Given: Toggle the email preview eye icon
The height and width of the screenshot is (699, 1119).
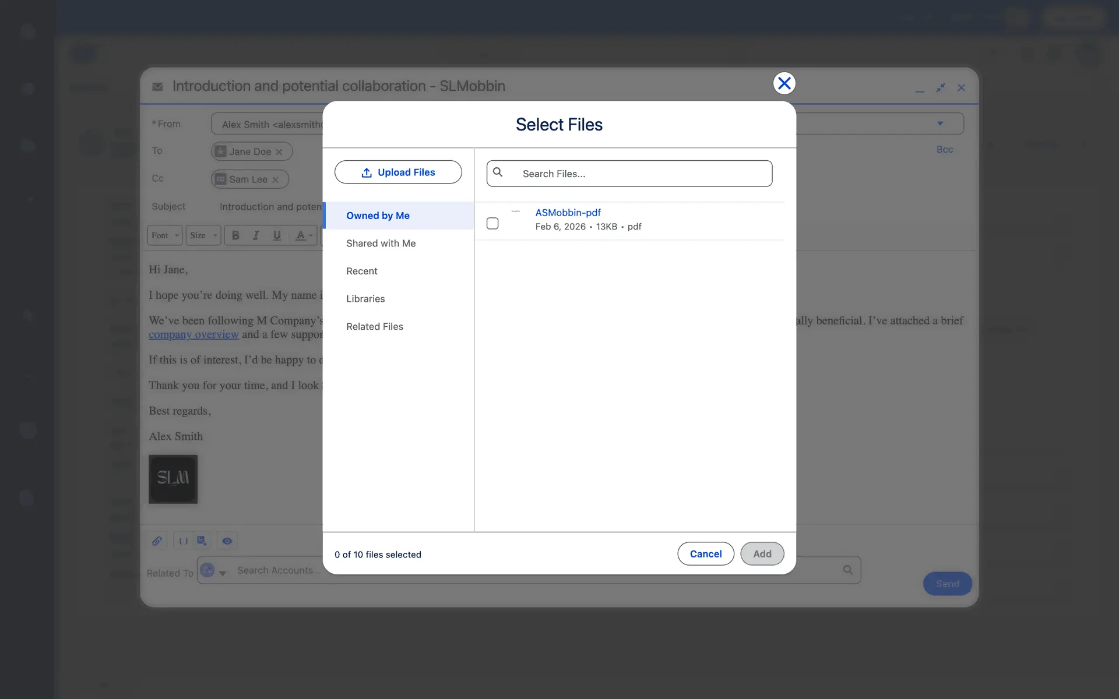Looking at the screenshot, I should click(x=227, y=541).
